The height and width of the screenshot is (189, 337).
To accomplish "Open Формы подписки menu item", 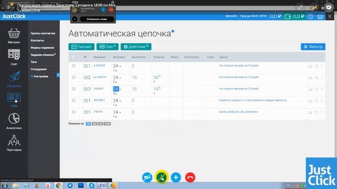I will pyautogui.click(x=42, y=48).
